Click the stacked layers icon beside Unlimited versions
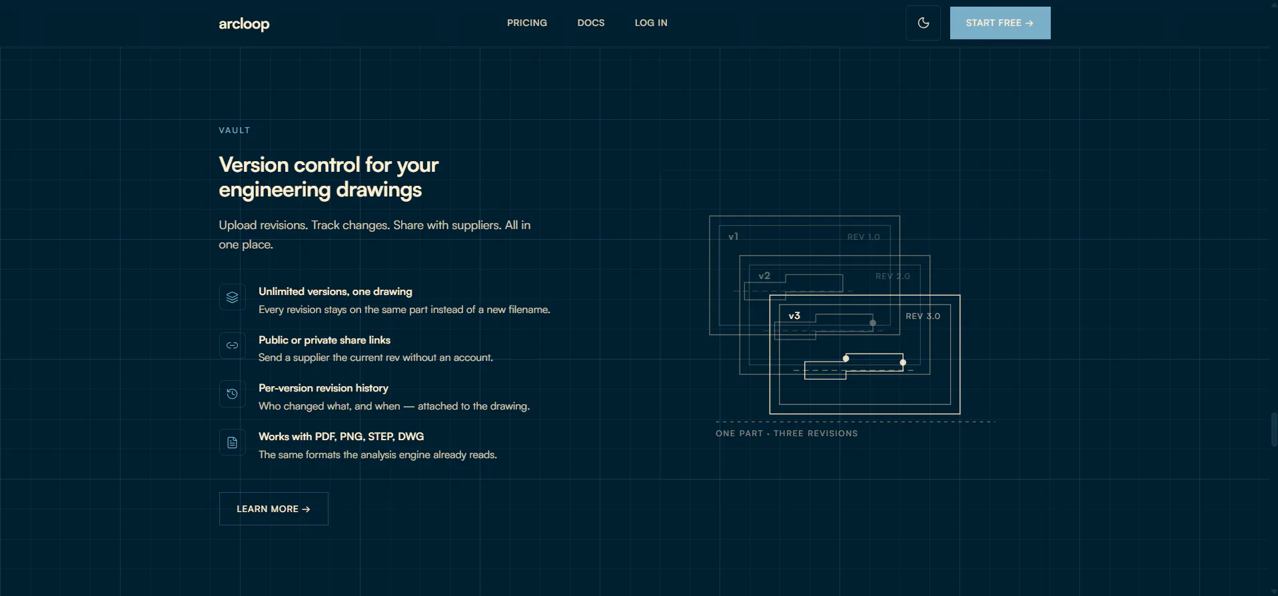The width and height of the screenshot is (1278, 596). 232,297
